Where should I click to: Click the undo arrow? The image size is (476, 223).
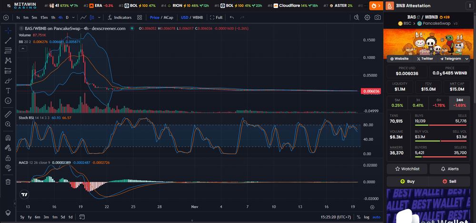point(232,18)
